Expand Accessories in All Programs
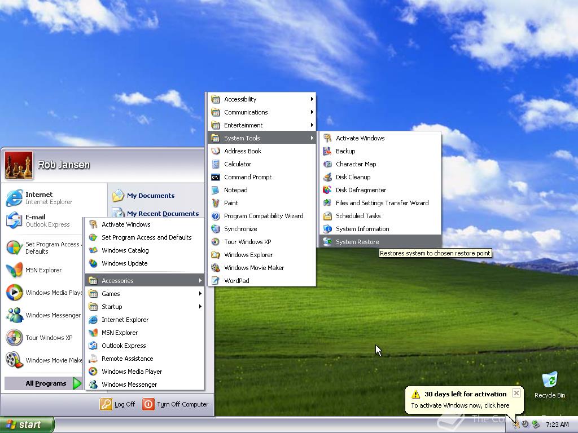Viewport: 578px width, 433px height. [145, 281]
